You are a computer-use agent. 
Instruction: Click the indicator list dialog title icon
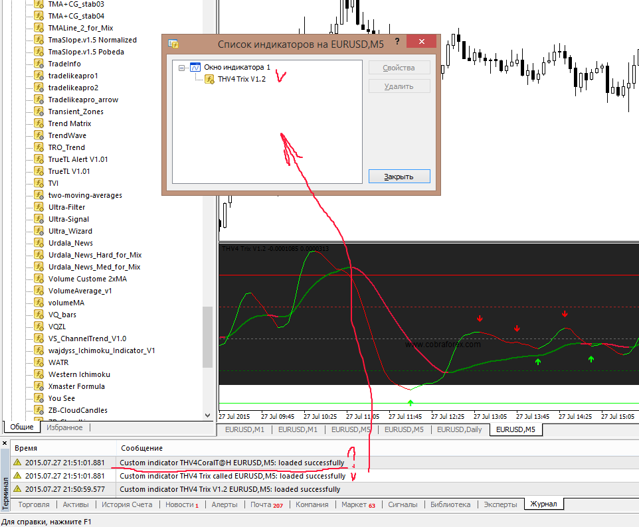173,44
